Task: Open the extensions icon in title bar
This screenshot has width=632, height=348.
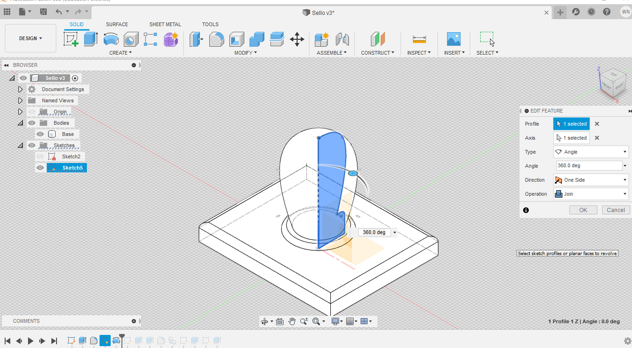Action: coord(576,12)
